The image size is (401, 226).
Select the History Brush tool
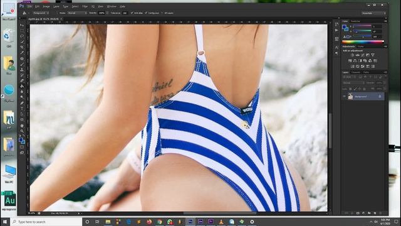22,75
